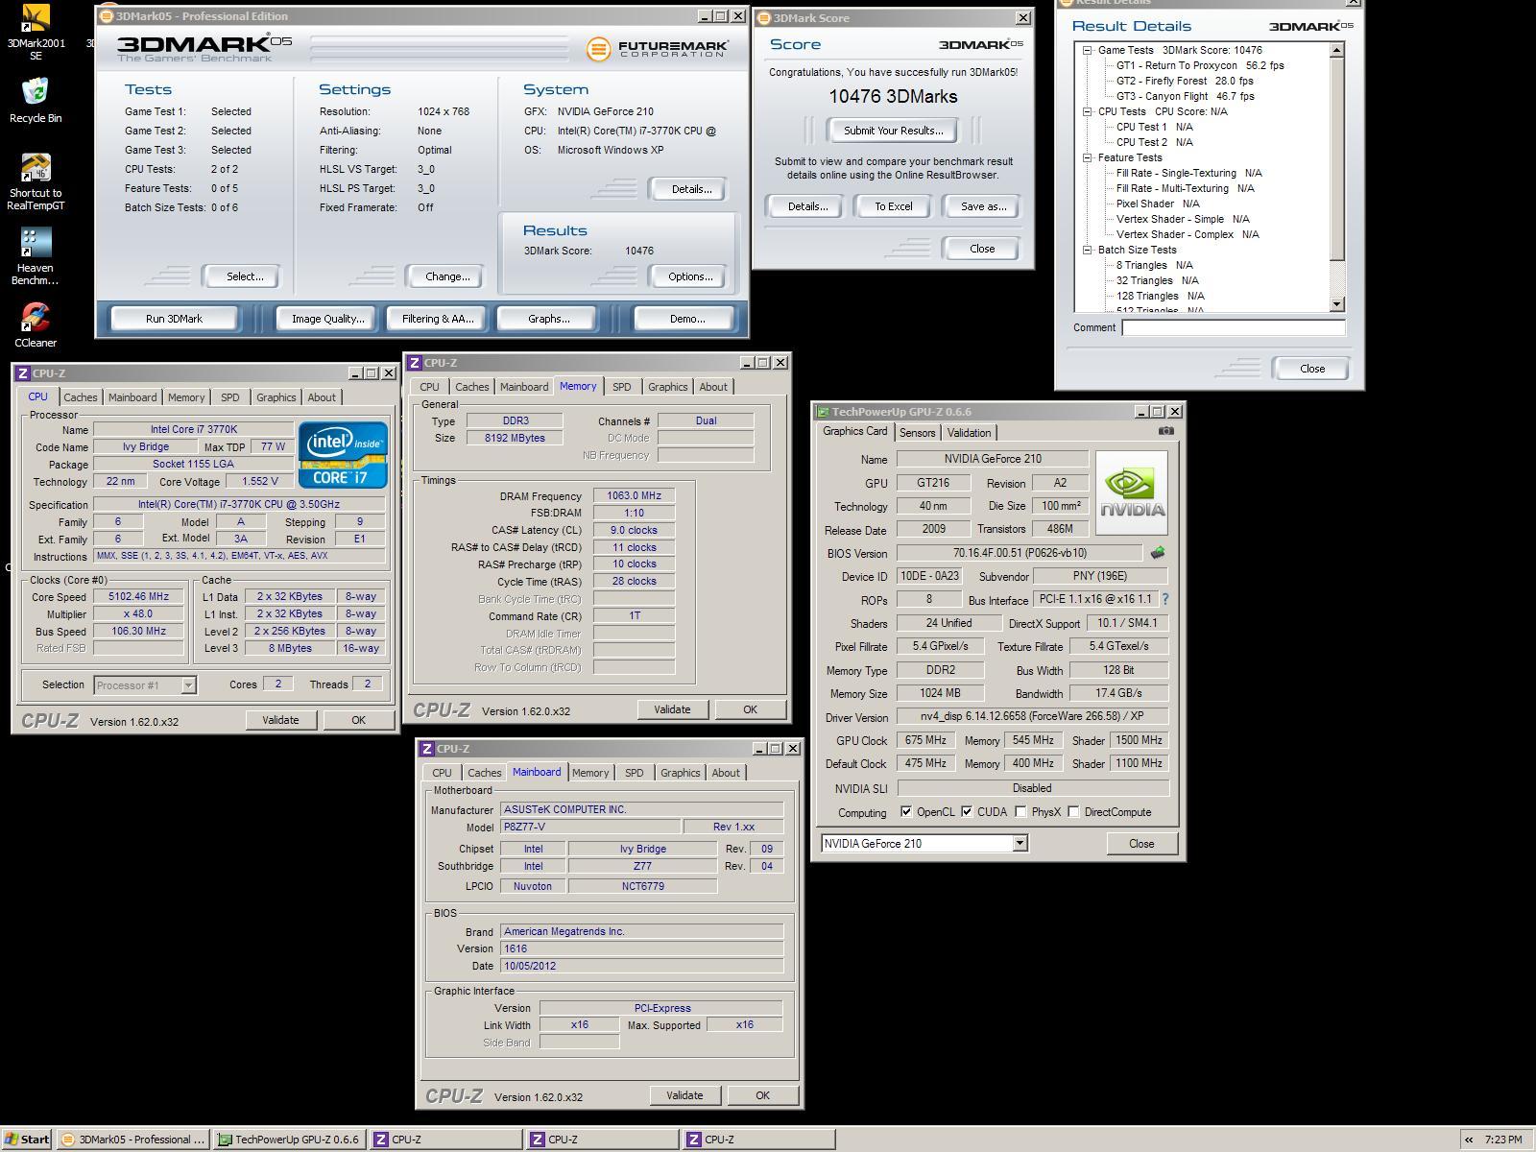Image resolution: width=1536 pixels, height=1152 pixels.
Task: Click Details... in the 3DMark Score window
Action: [807, 206]
